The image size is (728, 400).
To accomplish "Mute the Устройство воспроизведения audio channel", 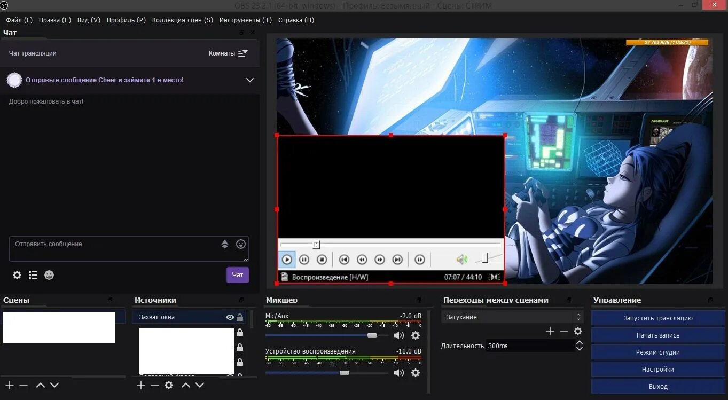I will [399, 373].
